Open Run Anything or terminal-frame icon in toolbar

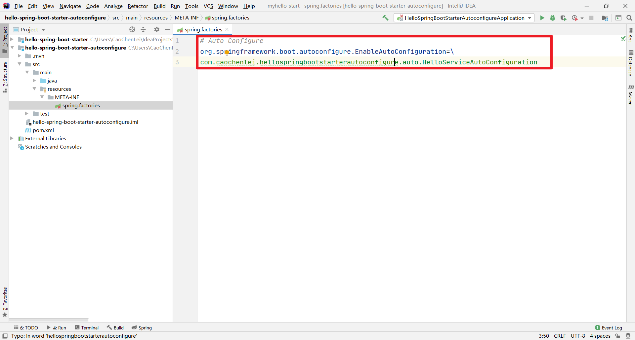[618, 18]
